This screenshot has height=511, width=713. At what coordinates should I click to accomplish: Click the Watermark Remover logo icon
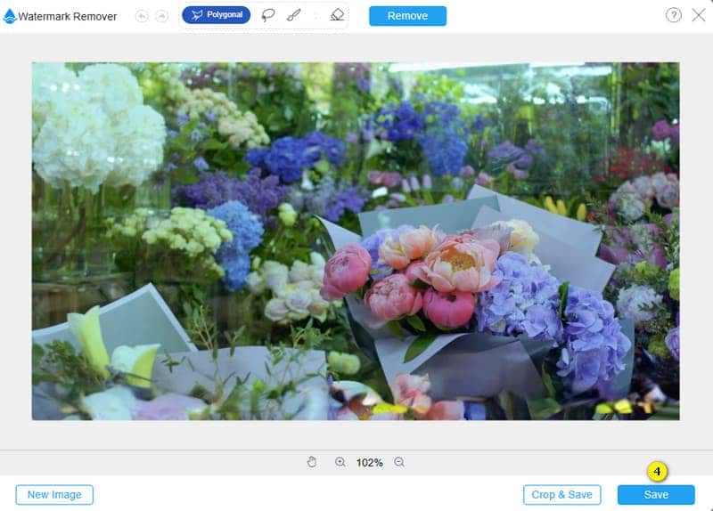coord(10,16)
